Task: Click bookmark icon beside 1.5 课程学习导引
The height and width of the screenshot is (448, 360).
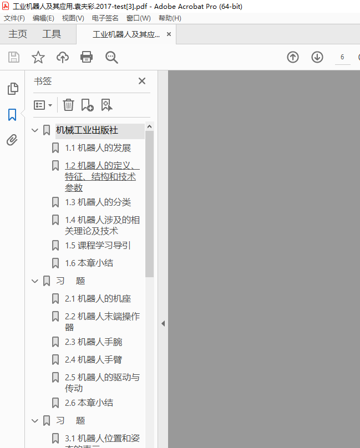Action: coord(55,246)
